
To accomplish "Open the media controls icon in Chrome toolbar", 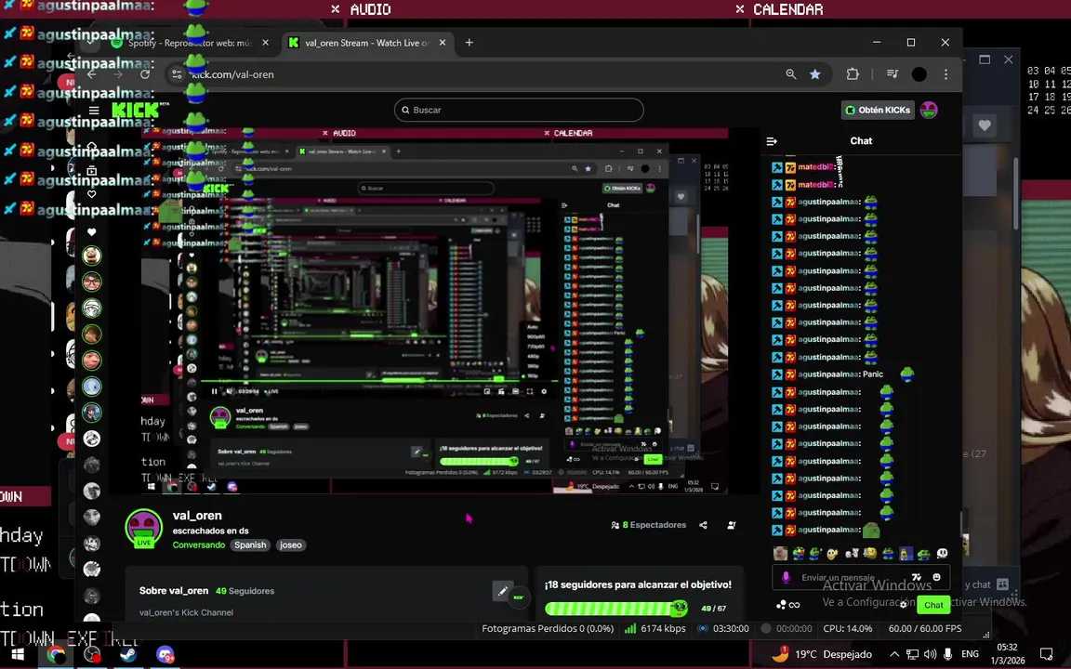I will coord(892,74).
